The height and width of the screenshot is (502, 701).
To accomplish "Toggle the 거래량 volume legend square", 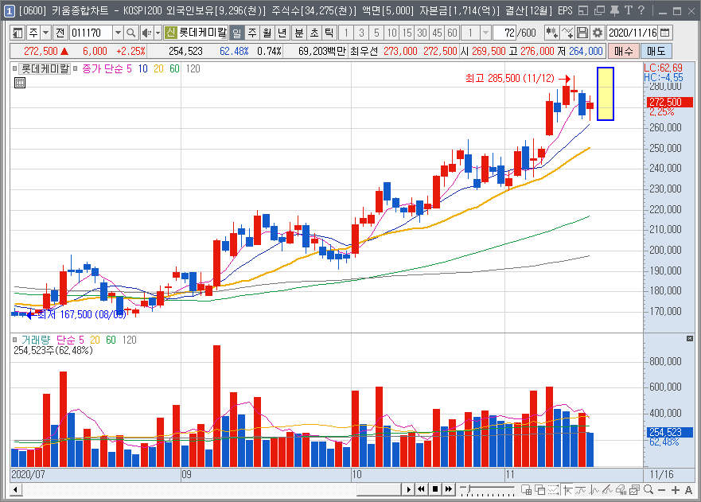I will [15, 340].
